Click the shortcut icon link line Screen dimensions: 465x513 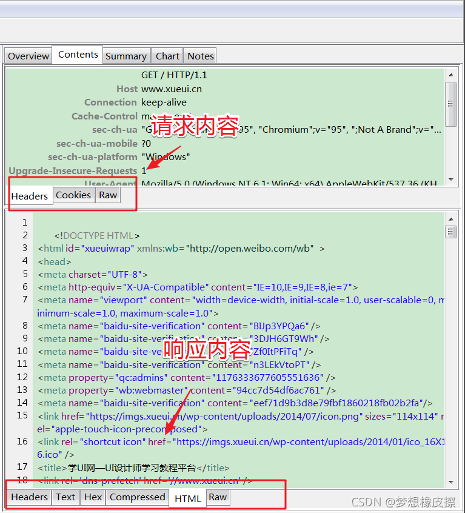tap(241, 448)
